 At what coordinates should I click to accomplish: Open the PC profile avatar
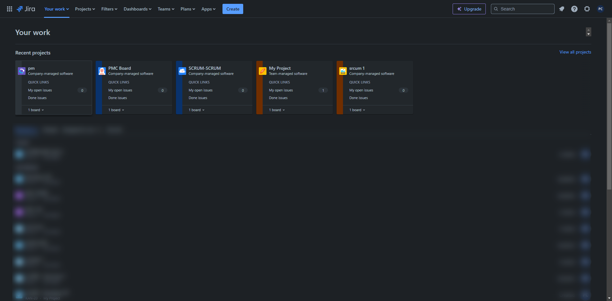click(x=601, y=9)
